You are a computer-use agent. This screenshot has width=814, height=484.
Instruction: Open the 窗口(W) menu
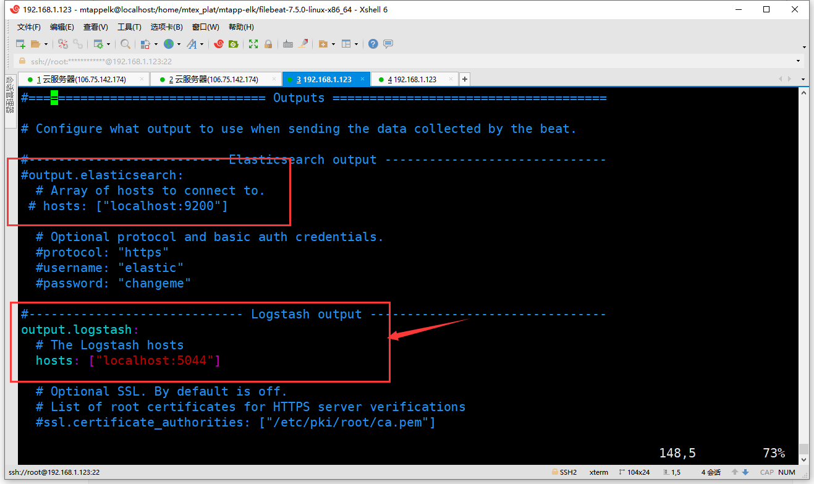tap(205, 27)
